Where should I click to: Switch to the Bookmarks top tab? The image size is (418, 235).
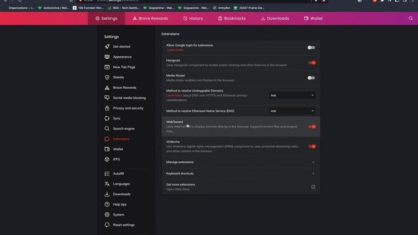(x=232, y=18)
